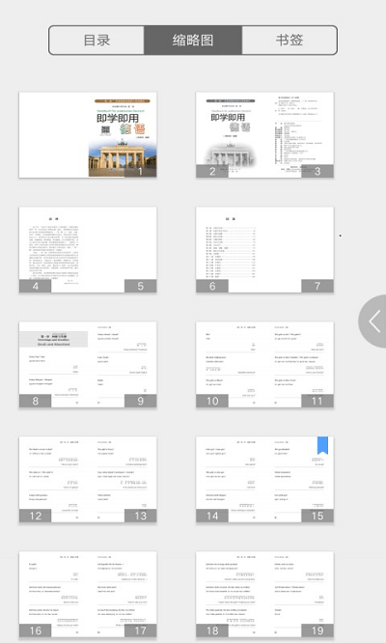Open the pages 12-13 spread thumbnail

pos(88,480)
